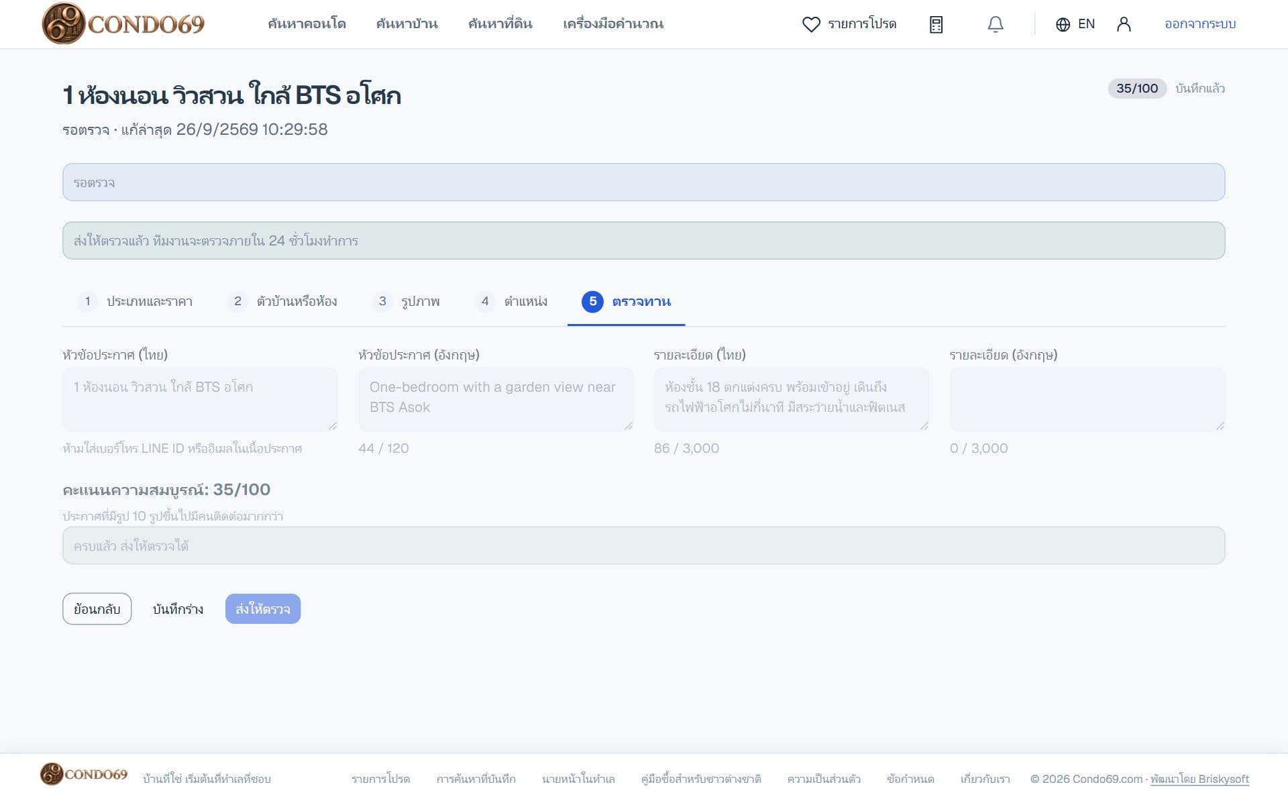Select step 5 ตรวจทาน tab
The height and width of the screenshot is (805, 1288).
[627, 301]
